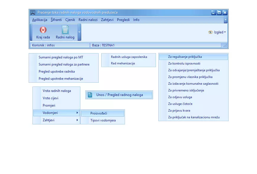This screenshot has width=257, height=174.
Task: Open Sumarni pregled naloga po MT
Action: click(x=61, y=57)
